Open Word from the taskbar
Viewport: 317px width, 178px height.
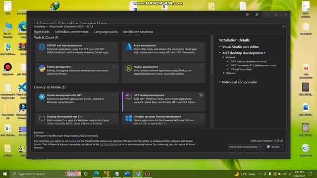127,174
